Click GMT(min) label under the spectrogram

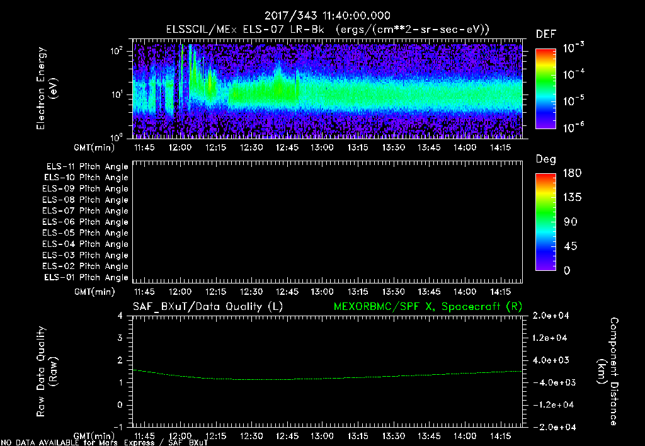[94, 147]
